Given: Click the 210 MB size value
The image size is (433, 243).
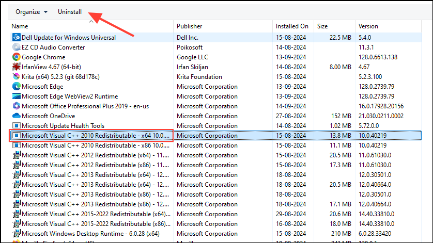Looking at the screenshot, I should click(341, 234).
